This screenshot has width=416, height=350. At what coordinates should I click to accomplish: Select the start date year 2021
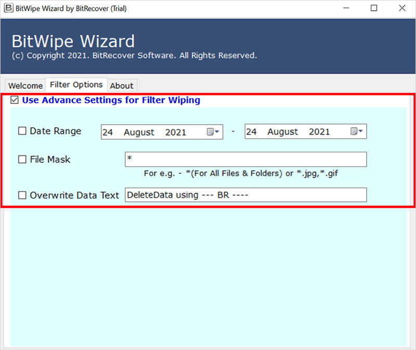[x=176, y=132]
